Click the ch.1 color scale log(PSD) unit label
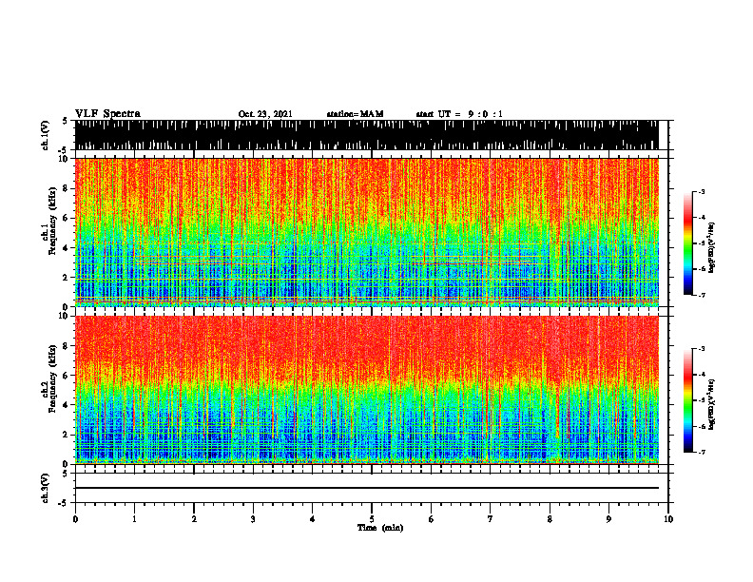The height and width of the screenshot is (582, 753). [x=712, y=247]
